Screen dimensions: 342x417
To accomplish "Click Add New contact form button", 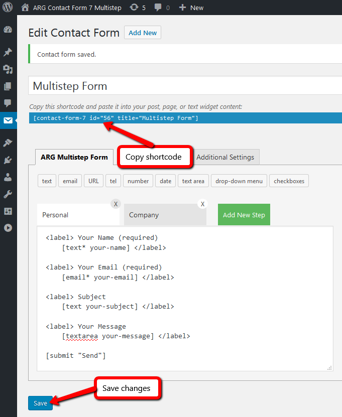I will tap(143, 33).
